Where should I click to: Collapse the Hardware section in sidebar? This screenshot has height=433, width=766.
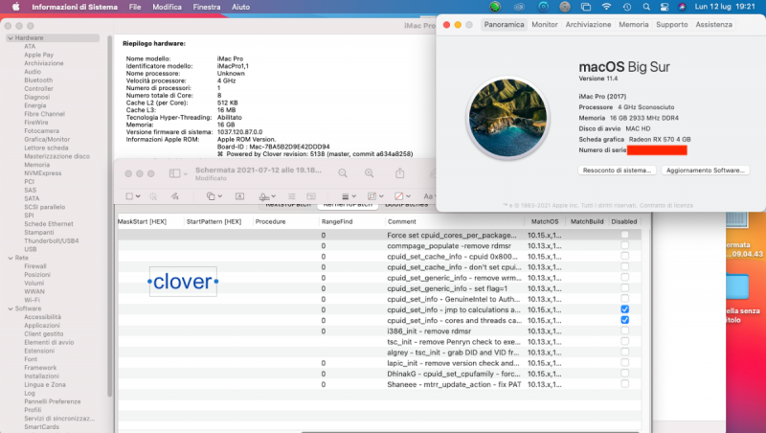click(9, 37)
